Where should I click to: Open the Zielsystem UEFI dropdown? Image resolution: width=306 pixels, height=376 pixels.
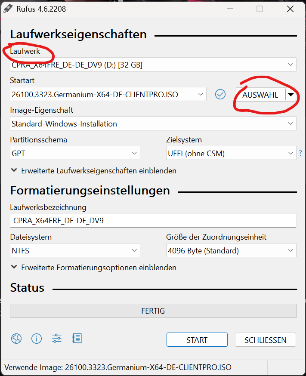click(x=231, y=153)
